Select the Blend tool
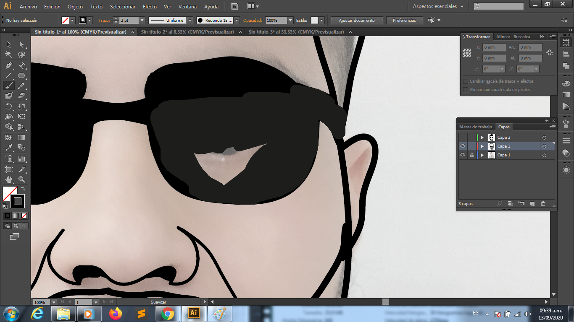The height and width of the screenshot is (322, 574). [x=21, y=148]
